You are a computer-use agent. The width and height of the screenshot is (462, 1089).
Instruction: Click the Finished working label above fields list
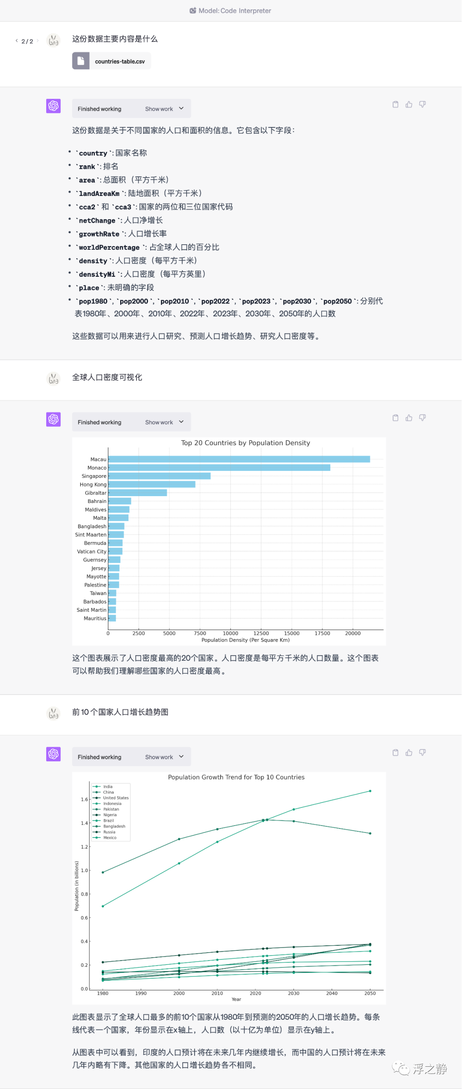click(x=100, y=109)
